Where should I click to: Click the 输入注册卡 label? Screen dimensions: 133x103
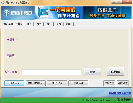click(x=11, y=72)
